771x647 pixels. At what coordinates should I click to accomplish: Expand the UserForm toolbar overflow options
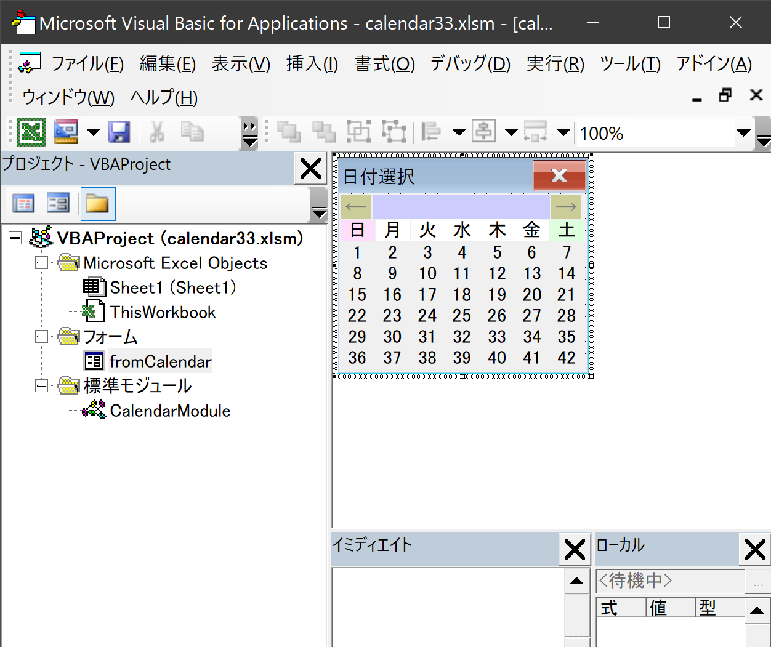click(763, 134)
